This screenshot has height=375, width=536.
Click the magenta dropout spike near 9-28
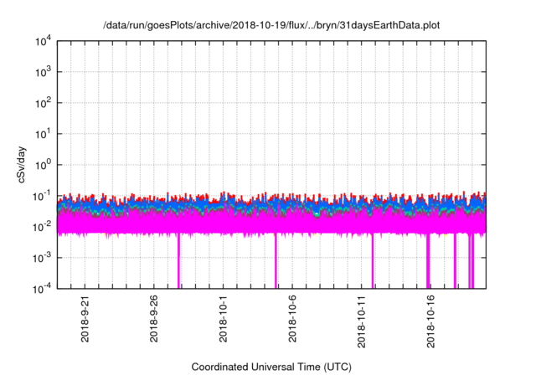pyautogui.click(x=178, y=261)
